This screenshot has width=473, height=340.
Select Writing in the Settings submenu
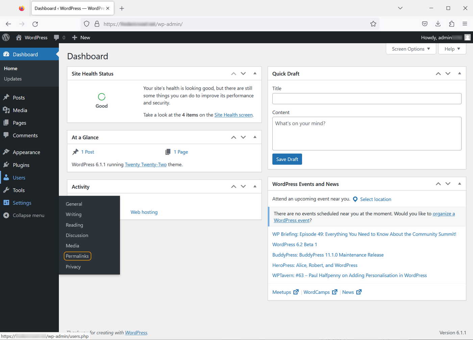pos(73,214)
